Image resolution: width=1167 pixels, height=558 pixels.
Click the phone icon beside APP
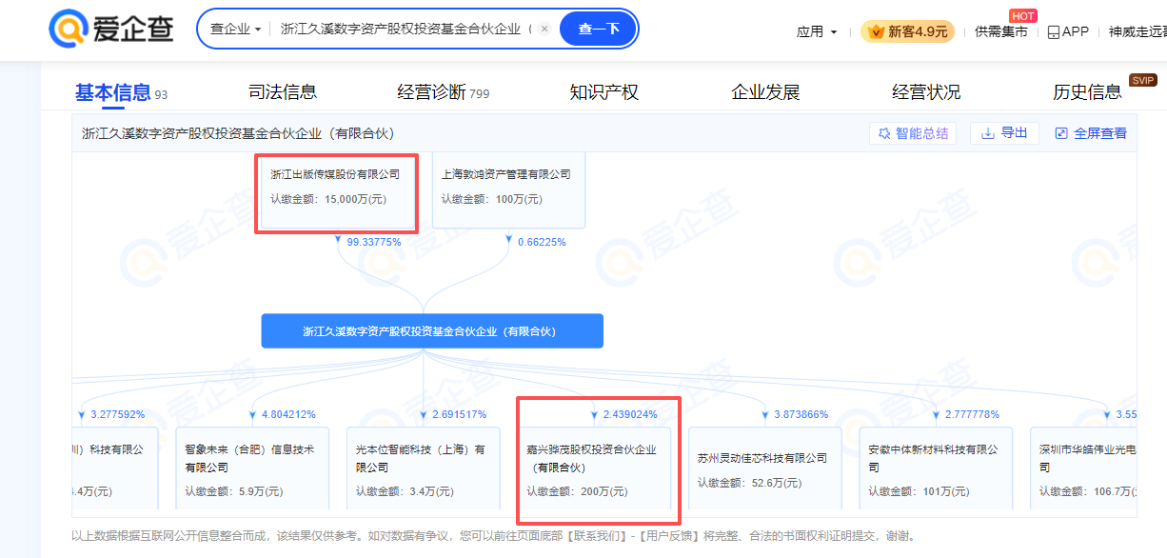pos(1053,32)
